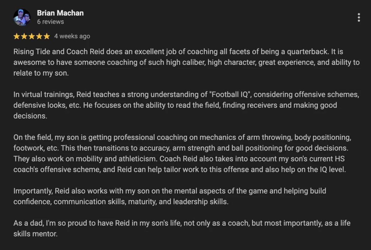Click the second gold rating star
The width and height of the screenshot is (371, 250).
coord(24,36)
